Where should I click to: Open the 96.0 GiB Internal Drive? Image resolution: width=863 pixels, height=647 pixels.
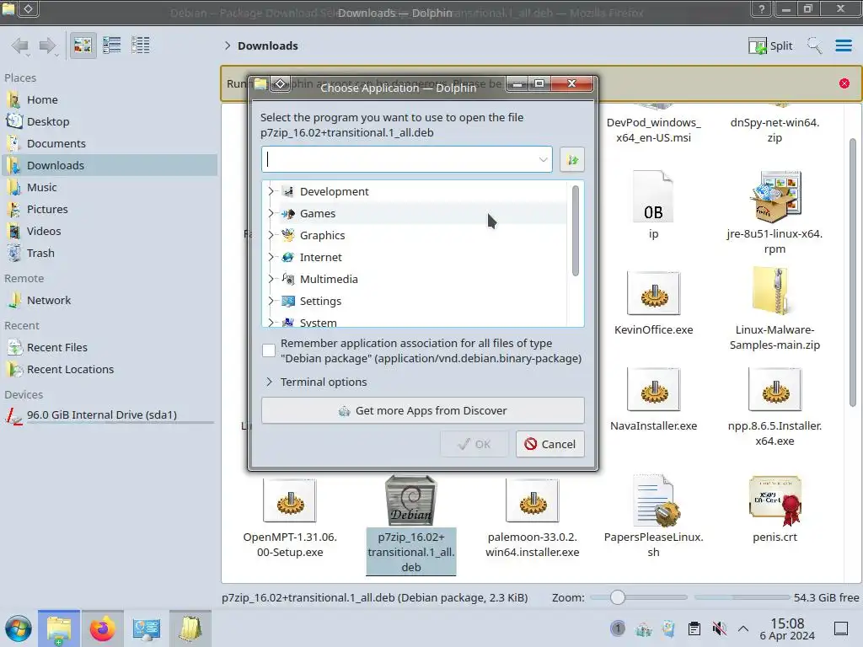(x=110, y=415)
